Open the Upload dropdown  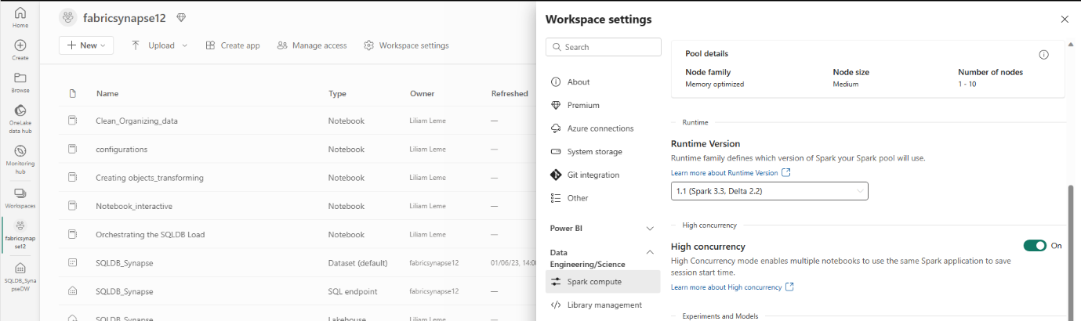click(159, 45)
